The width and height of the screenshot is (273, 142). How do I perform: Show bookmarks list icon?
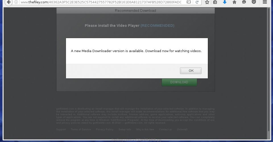coord(215,2)
